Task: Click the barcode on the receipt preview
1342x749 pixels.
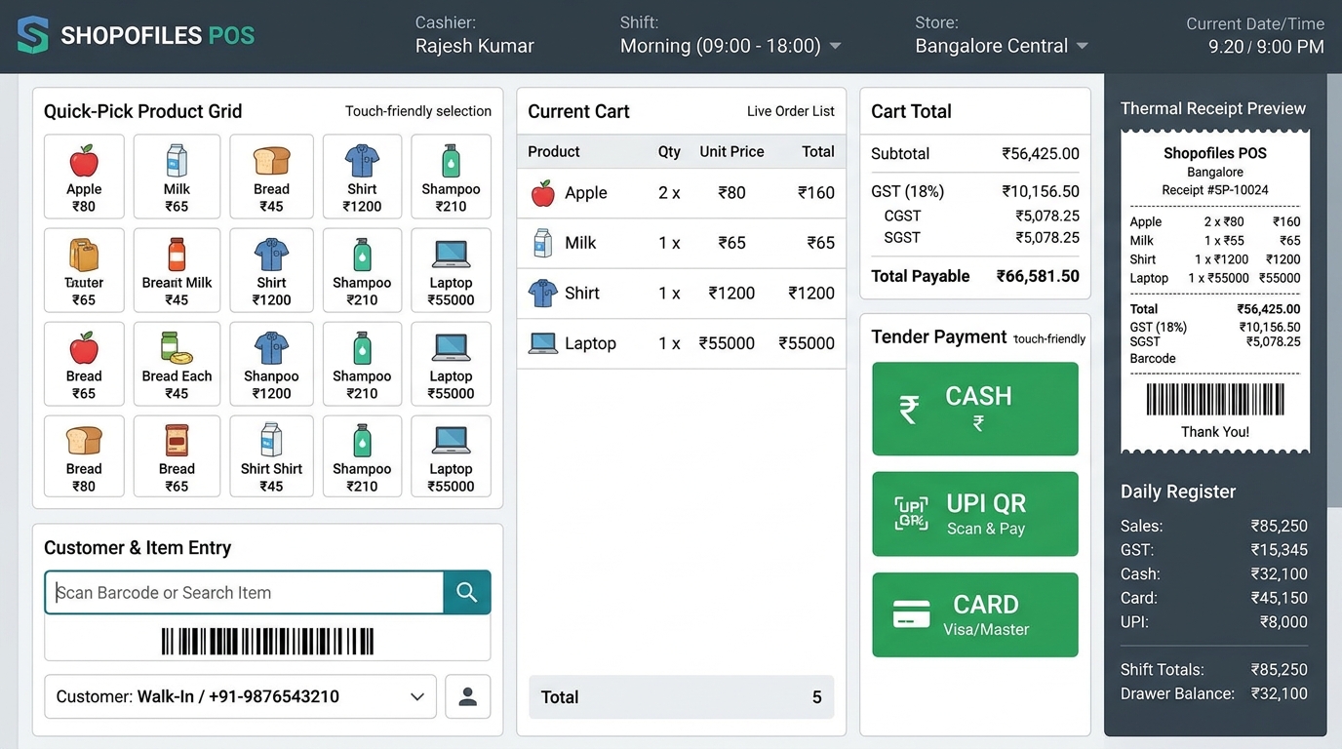Action: 1215,399
